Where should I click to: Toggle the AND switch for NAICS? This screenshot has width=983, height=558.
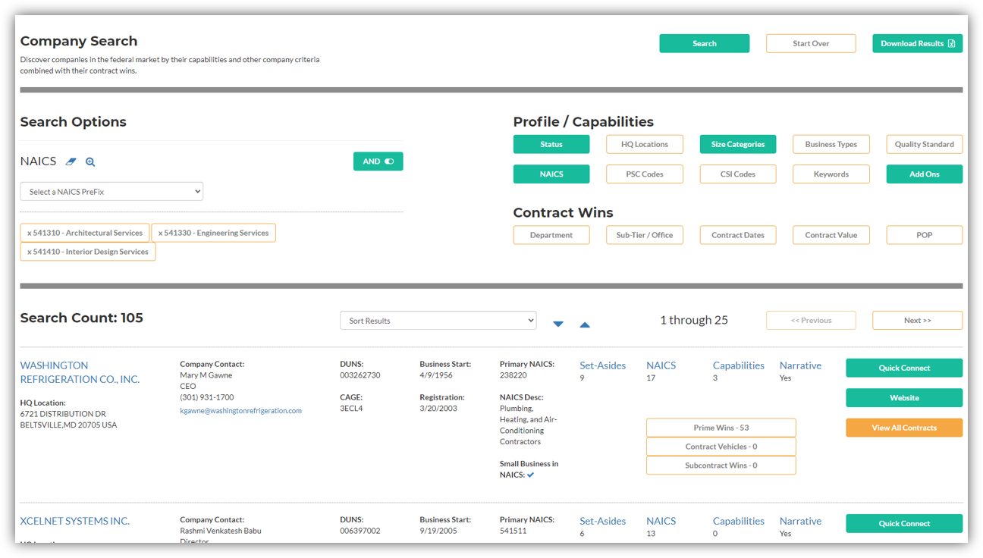pos(378,161)
